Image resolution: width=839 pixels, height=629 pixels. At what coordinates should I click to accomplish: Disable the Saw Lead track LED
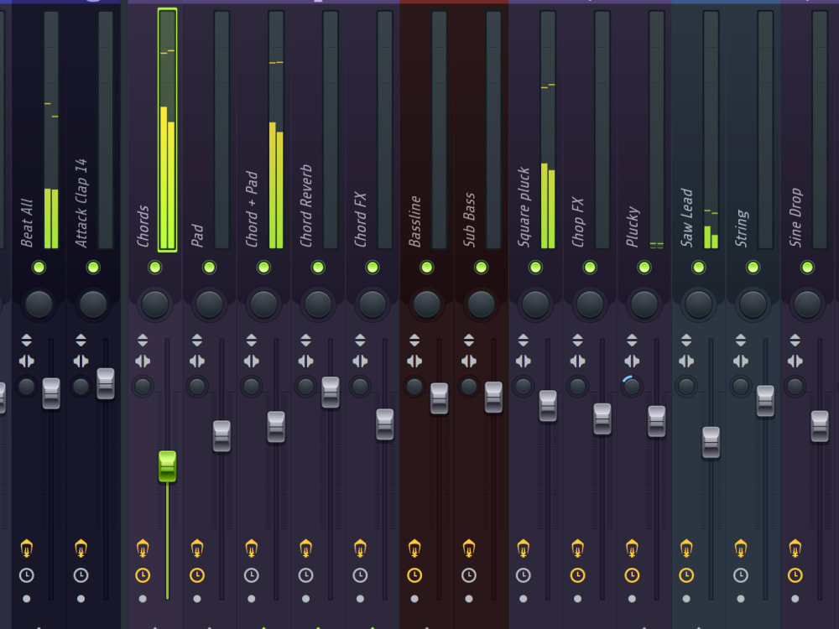699,267
